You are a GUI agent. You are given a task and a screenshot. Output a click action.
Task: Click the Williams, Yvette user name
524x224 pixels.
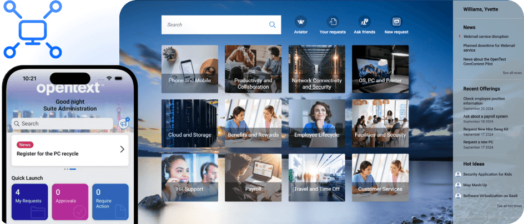coord(481,9)
